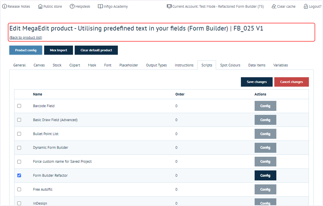Click the Clear cache eraser icon
Screen dimensions: 323x206
tap(274, 6)
